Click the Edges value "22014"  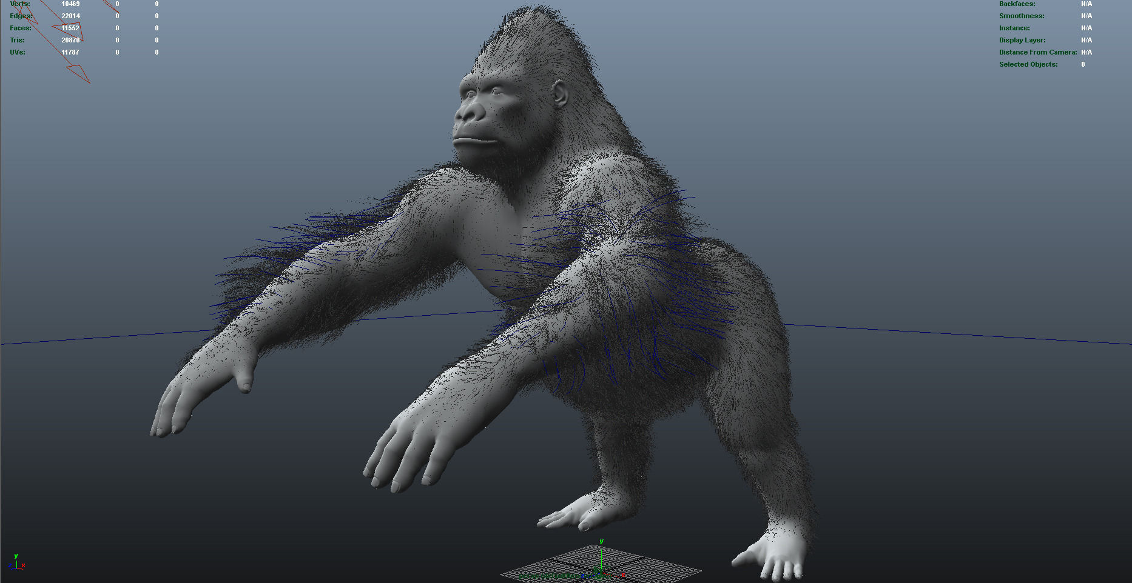pyautogui.click(x=70, y=16)
